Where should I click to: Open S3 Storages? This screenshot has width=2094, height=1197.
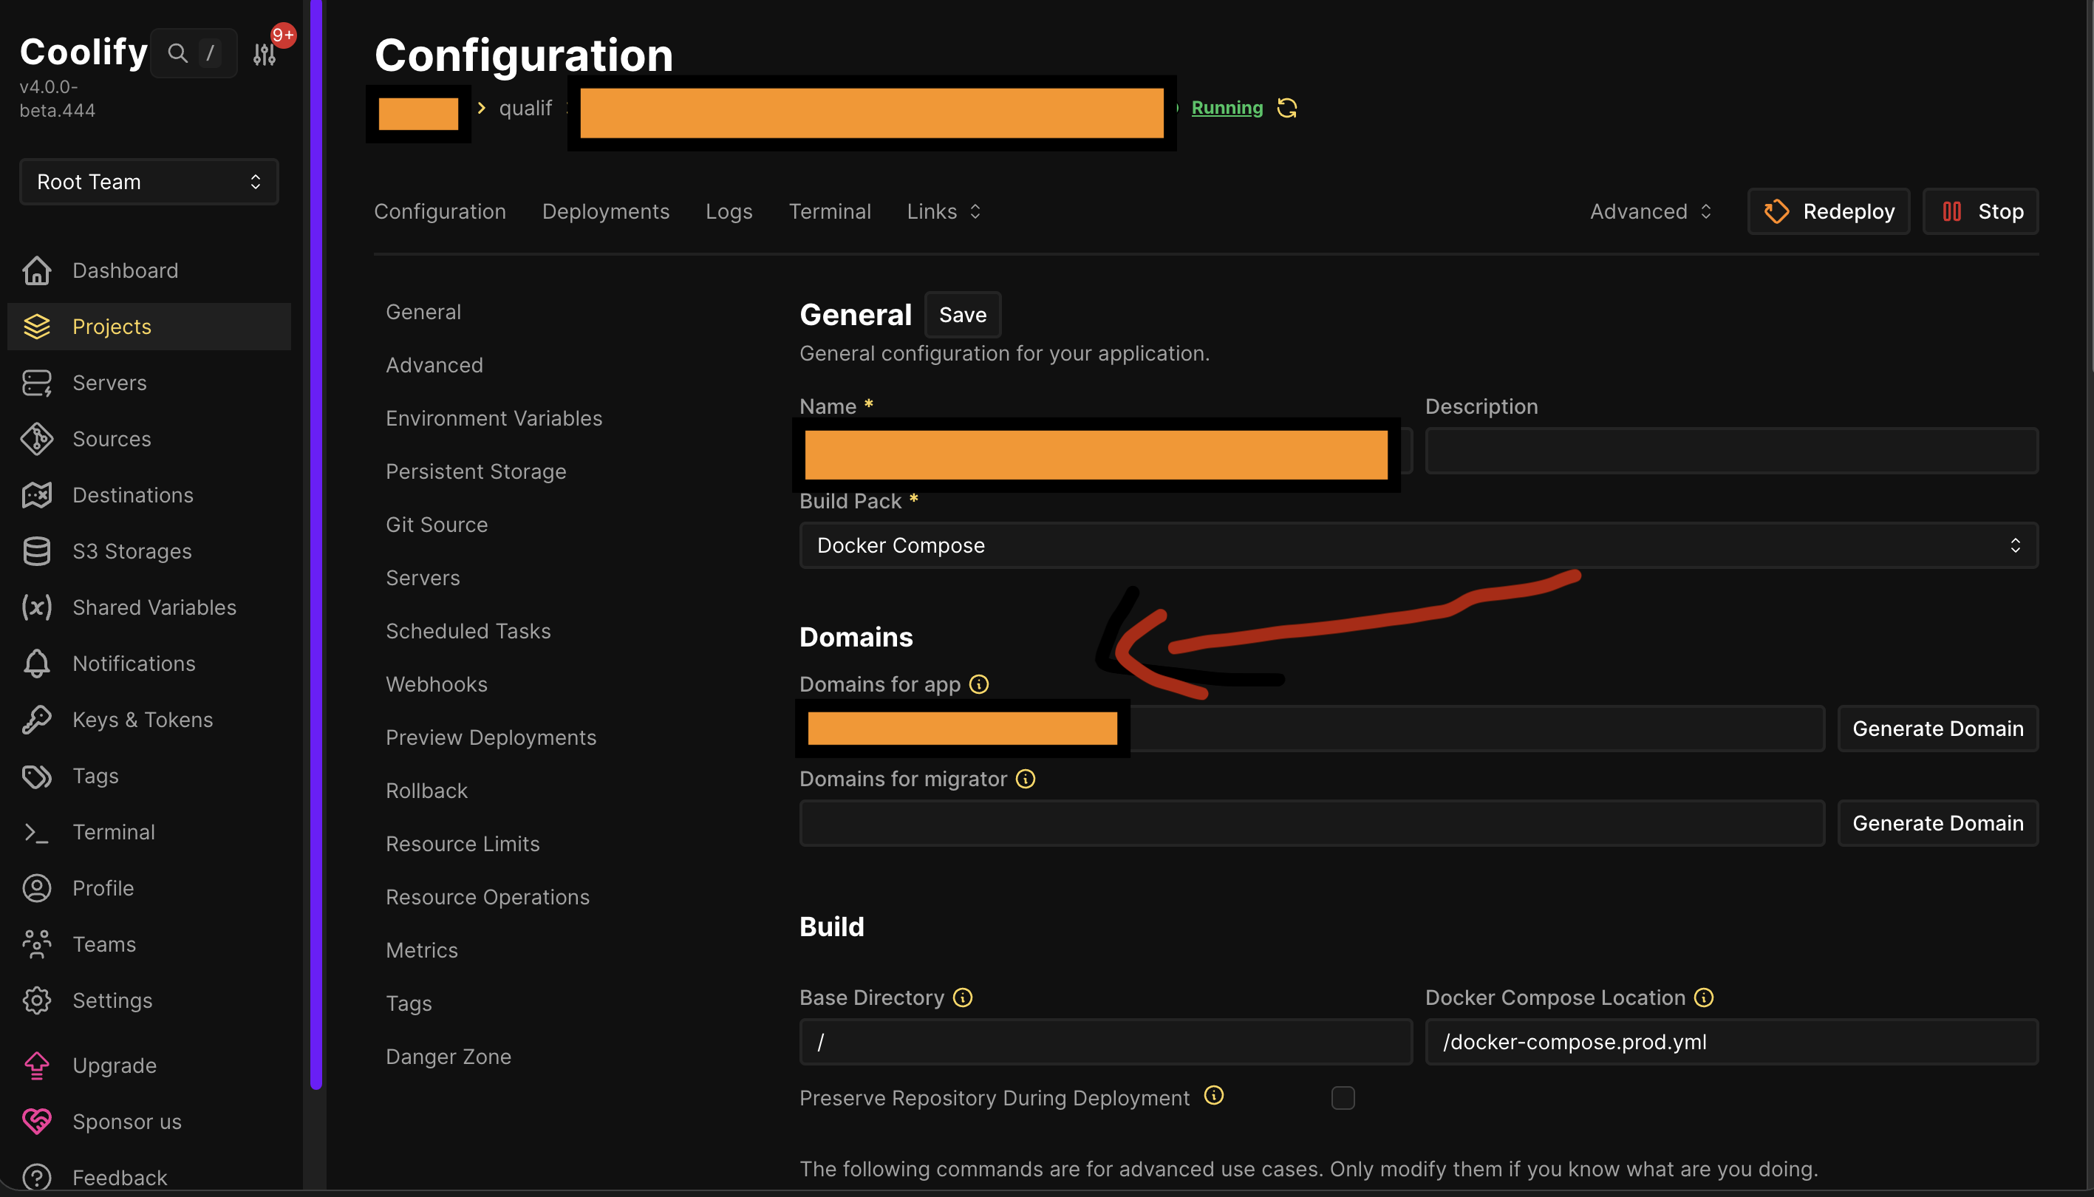[132, 550]
